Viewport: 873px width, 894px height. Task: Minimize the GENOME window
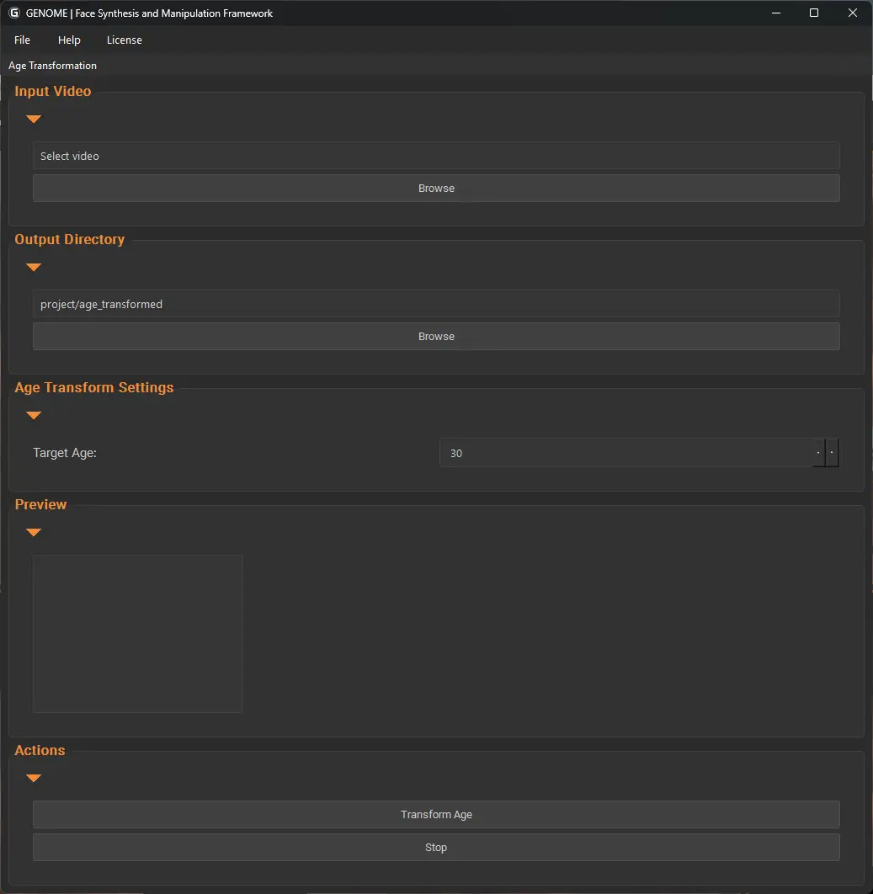[776, 13]
